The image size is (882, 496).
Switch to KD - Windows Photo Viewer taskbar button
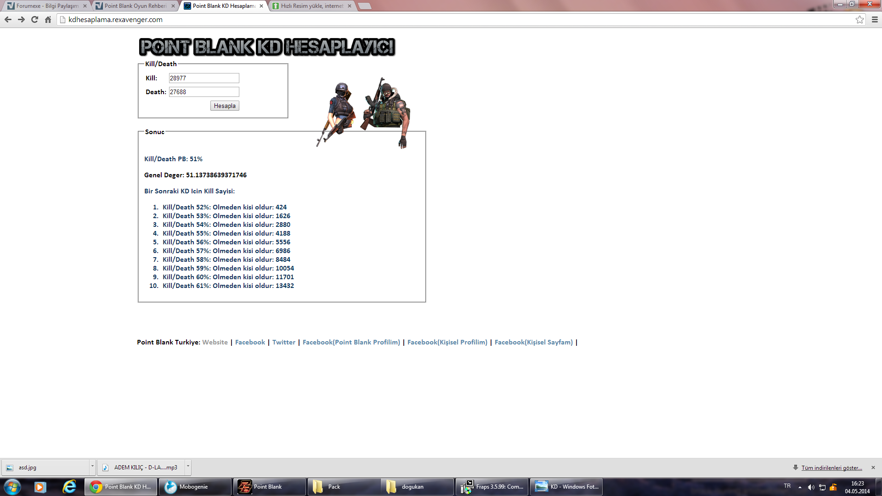tap(567, 487)
